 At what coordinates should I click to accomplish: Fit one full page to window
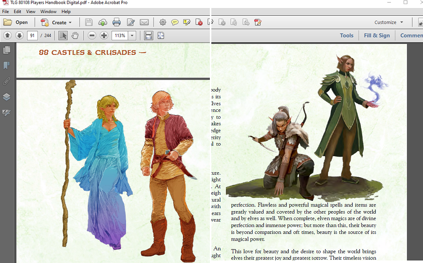coord(161,35)
